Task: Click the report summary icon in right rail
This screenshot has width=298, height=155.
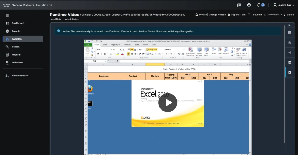Action: tap(290, 33)
